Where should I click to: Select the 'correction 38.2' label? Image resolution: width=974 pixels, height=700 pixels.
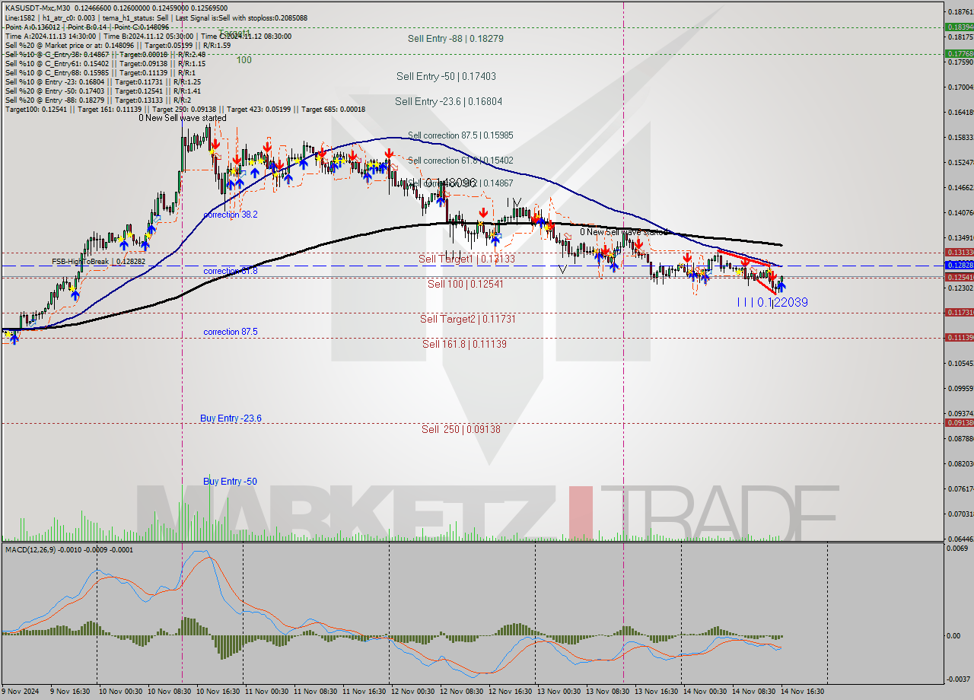pos(230,215)
